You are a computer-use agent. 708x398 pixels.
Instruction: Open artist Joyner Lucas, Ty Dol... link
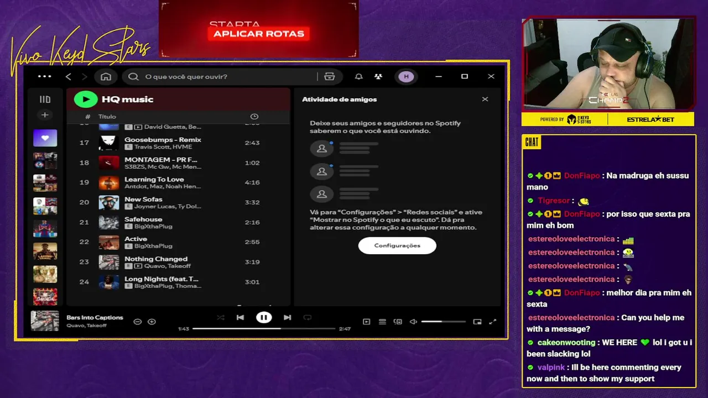168,207
